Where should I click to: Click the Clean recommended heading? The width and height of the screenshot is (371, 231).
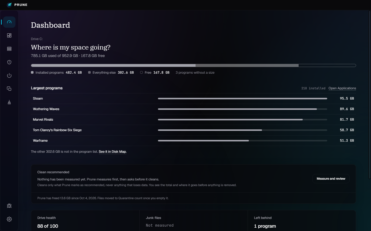tap(53, 172)
